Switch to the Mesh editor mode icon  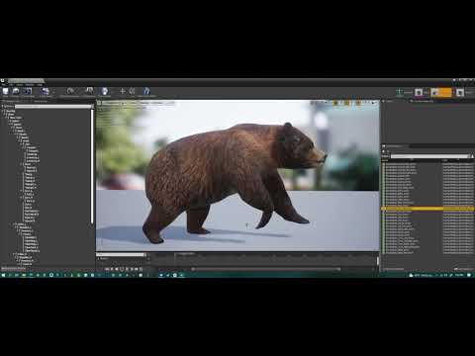pyautogui.click(x=419, y=92)
